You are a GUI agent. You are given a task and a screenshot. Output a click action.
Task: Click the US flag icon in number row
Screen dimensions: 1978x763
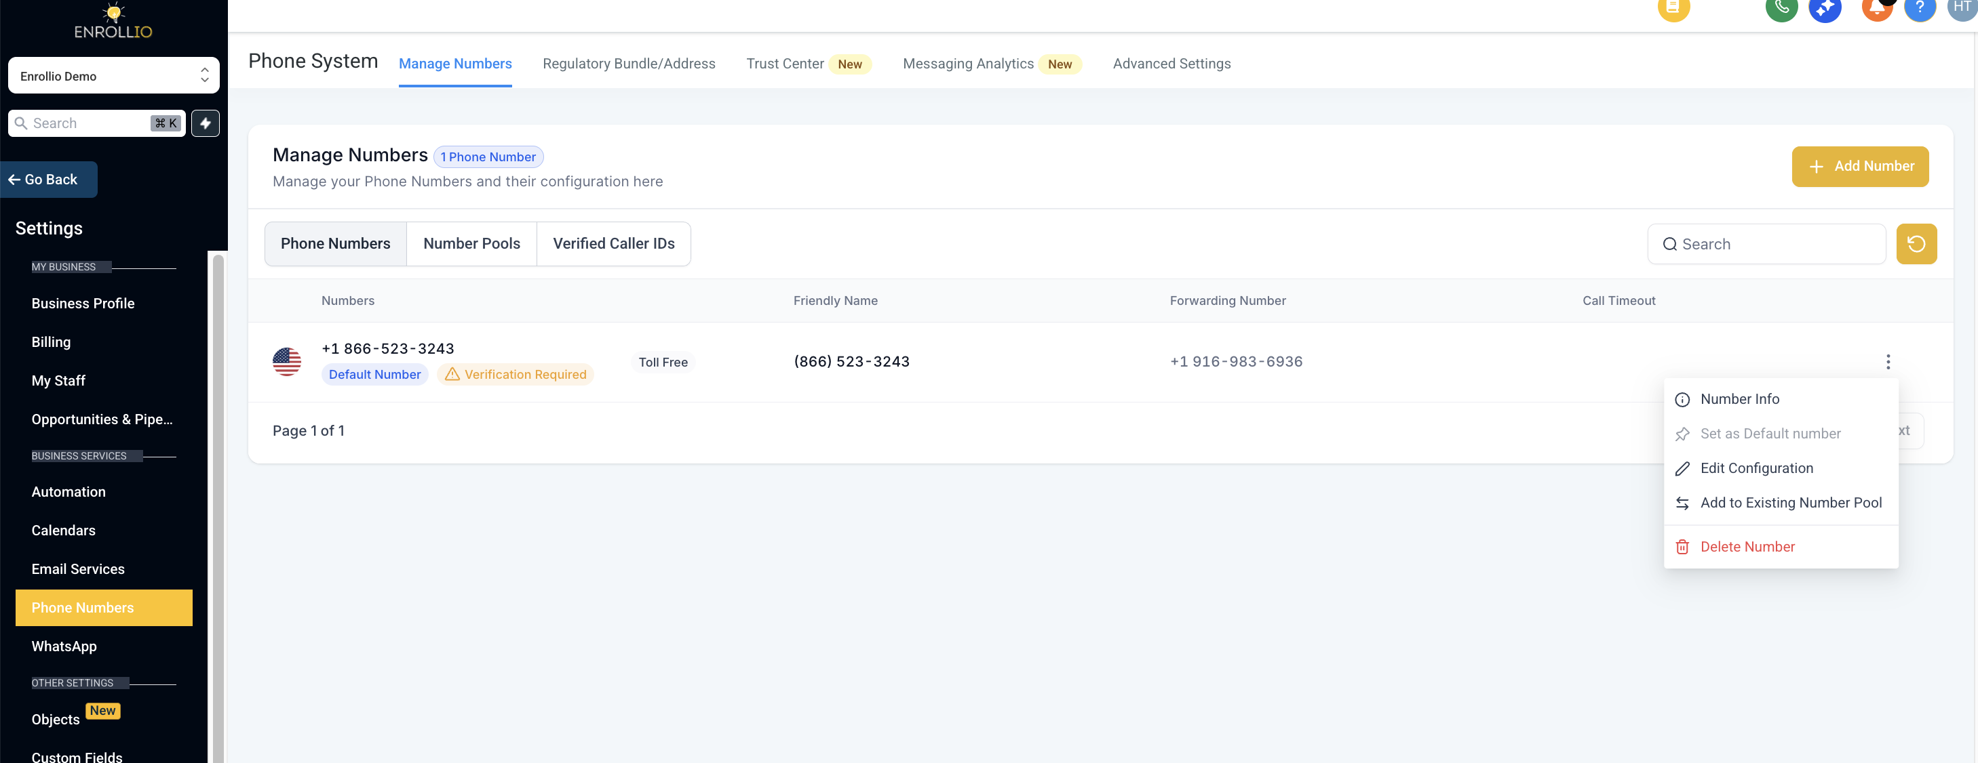[286, 362]
